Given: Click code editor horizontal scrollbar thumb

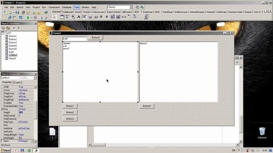Looking at the screenshot, I should (x=99, y=144).
